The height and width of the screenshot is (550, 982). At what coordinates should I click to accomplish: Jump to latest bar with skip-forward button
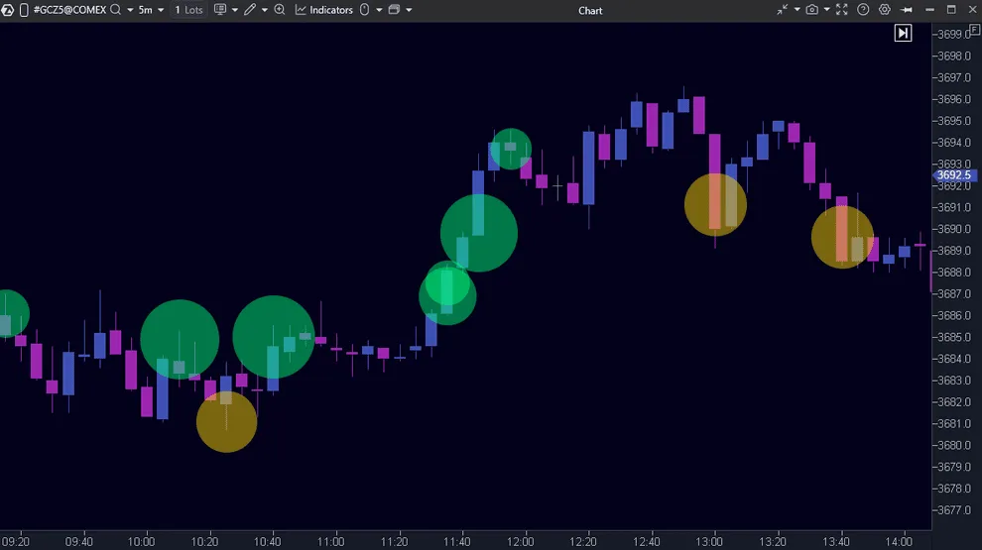(x=903, y=33)
